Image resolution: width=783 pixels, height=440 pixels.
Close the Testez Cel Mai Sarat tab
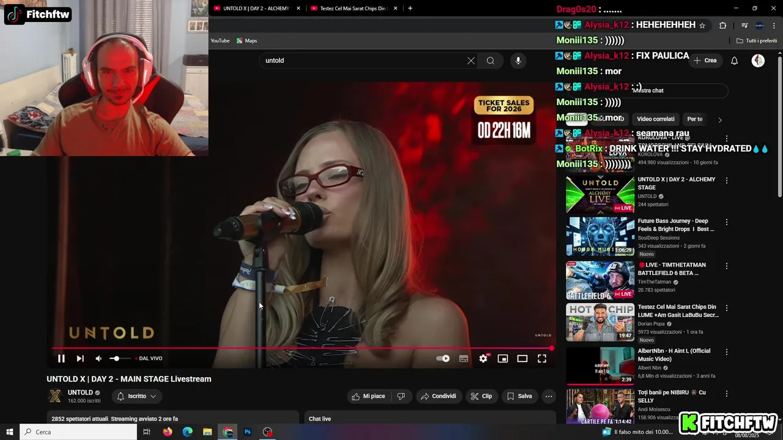coord(396,9)
